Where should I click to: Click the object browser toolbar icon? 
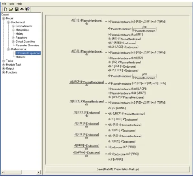coord(22,9)
